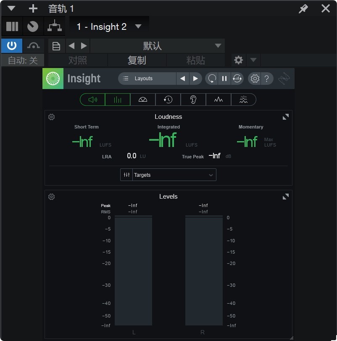This screenshot has width=337, height=341.
Task: Switch to the Loudness History module
Action: pos(168,100)
